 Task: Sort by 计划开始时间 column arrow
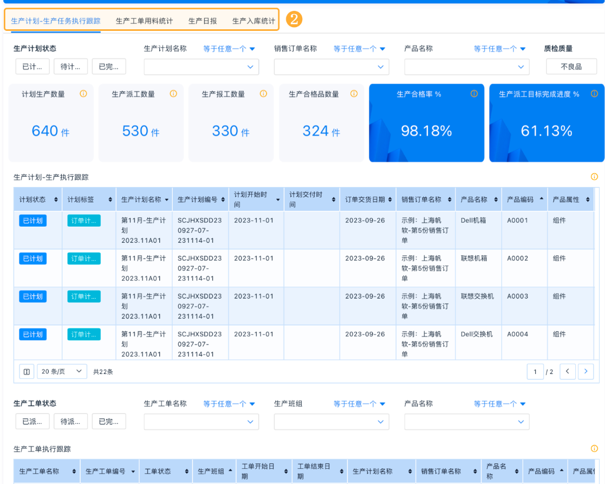coord(278,200)
